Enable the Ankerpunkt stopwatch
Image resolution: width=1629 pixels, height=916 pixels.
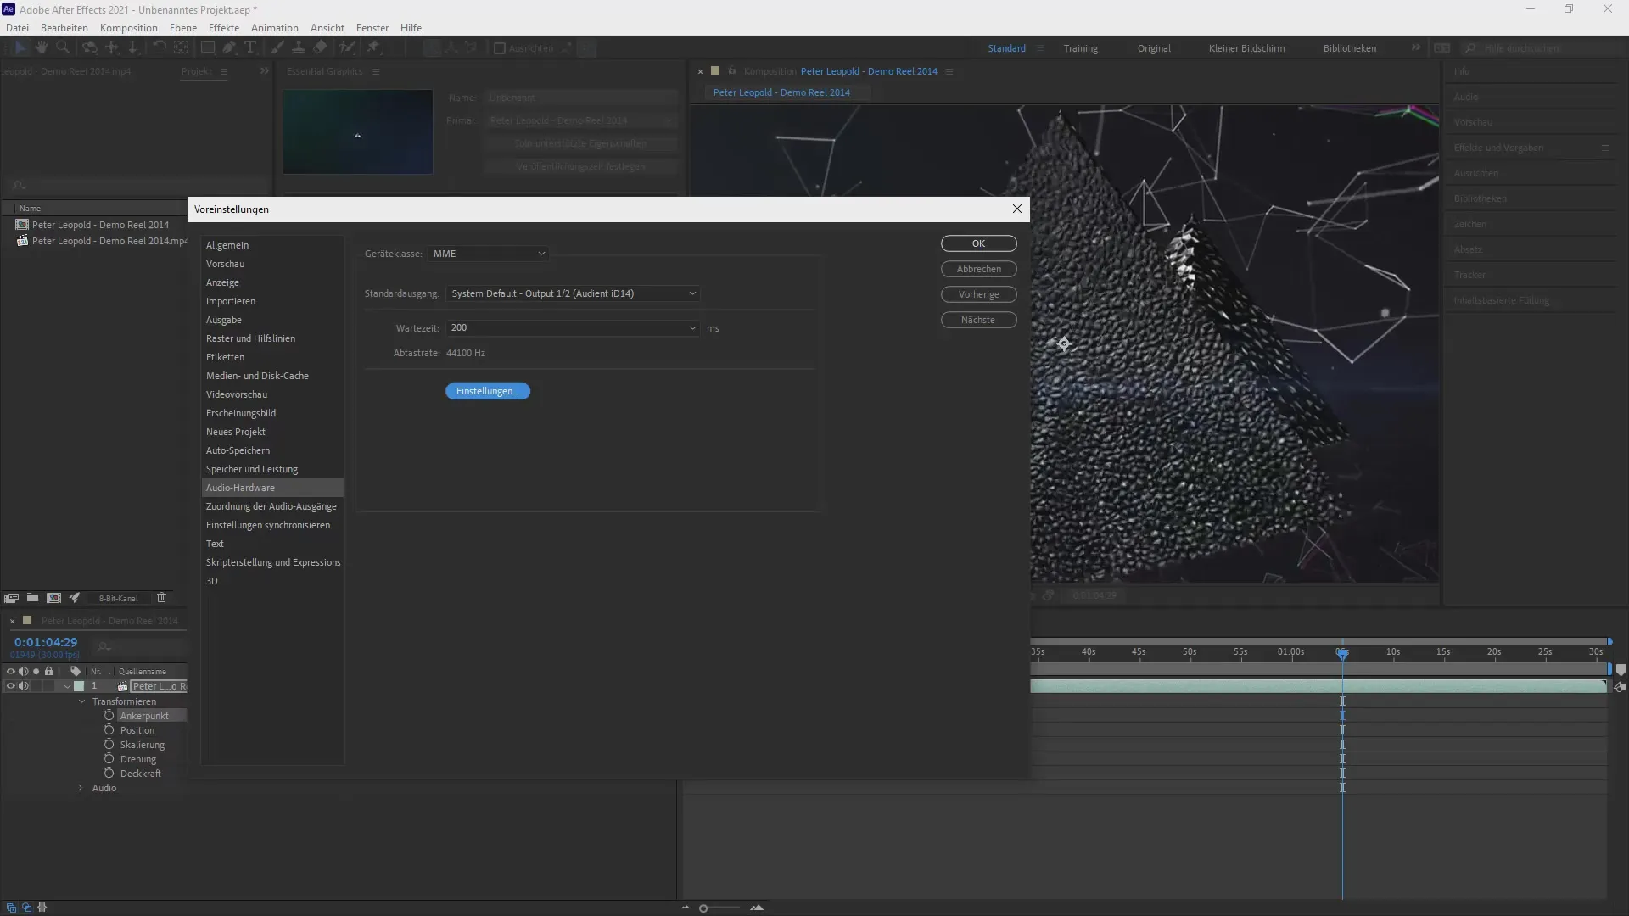coord(109,716)
